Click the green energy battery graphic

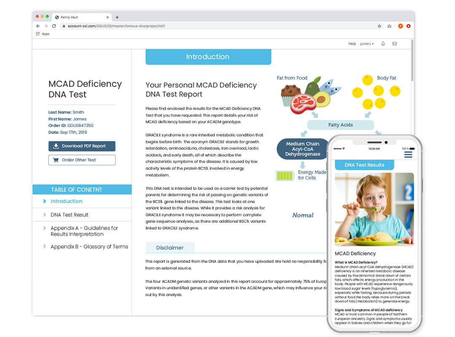[x=285, y=176]
